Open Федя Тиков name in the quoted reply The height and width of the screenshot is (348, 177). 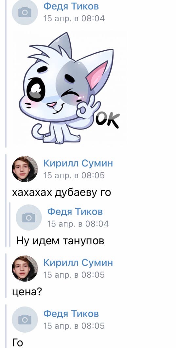[x=75, y=212]
